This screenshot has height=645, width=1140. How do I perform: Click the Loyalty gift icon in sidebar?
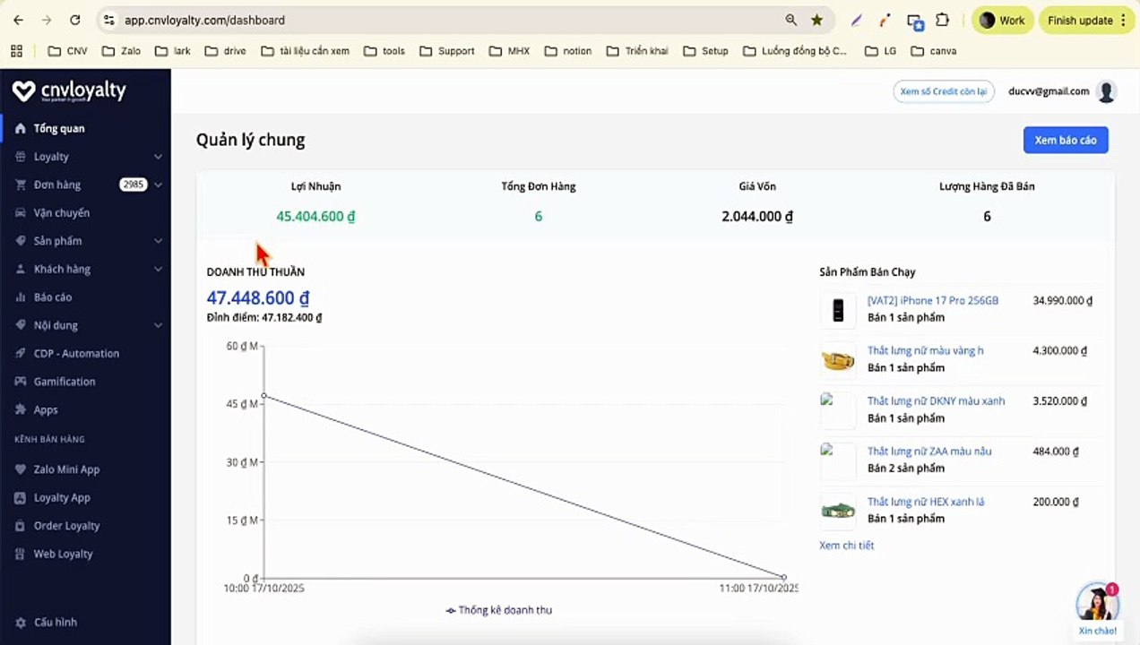click(21, 157)
